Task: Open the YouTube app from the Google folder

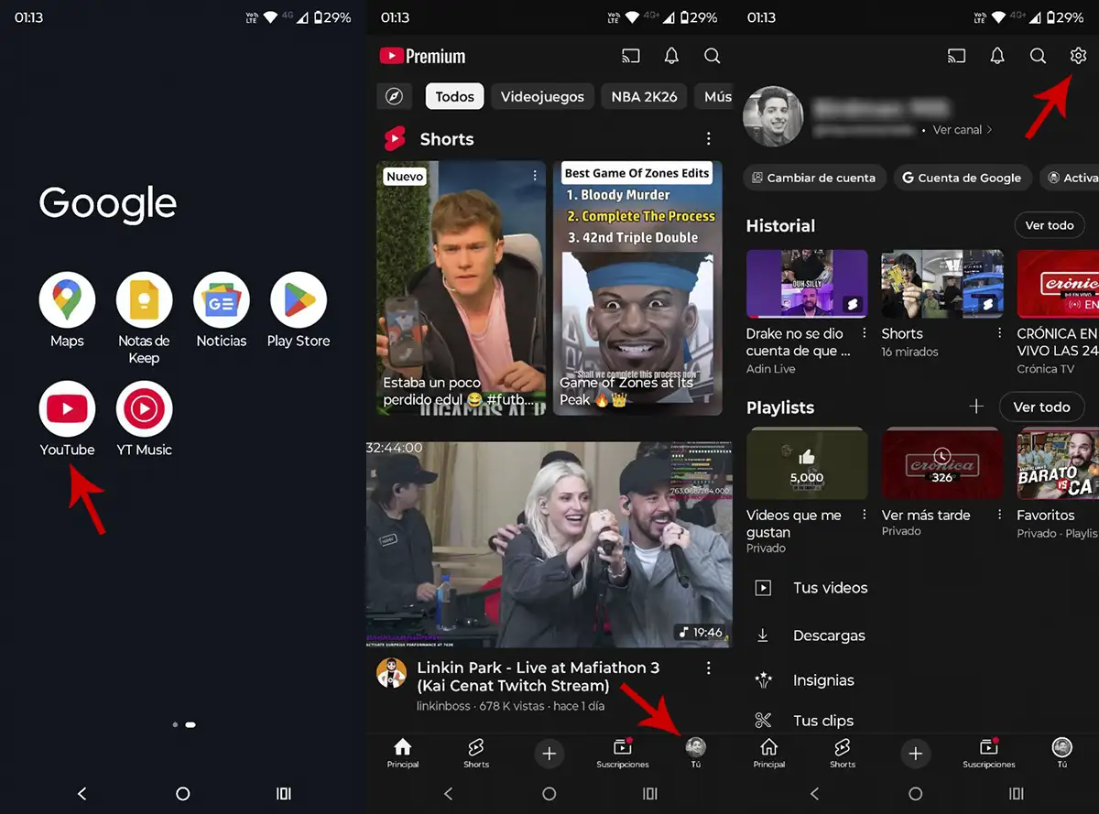Action: tap(67, 408)
